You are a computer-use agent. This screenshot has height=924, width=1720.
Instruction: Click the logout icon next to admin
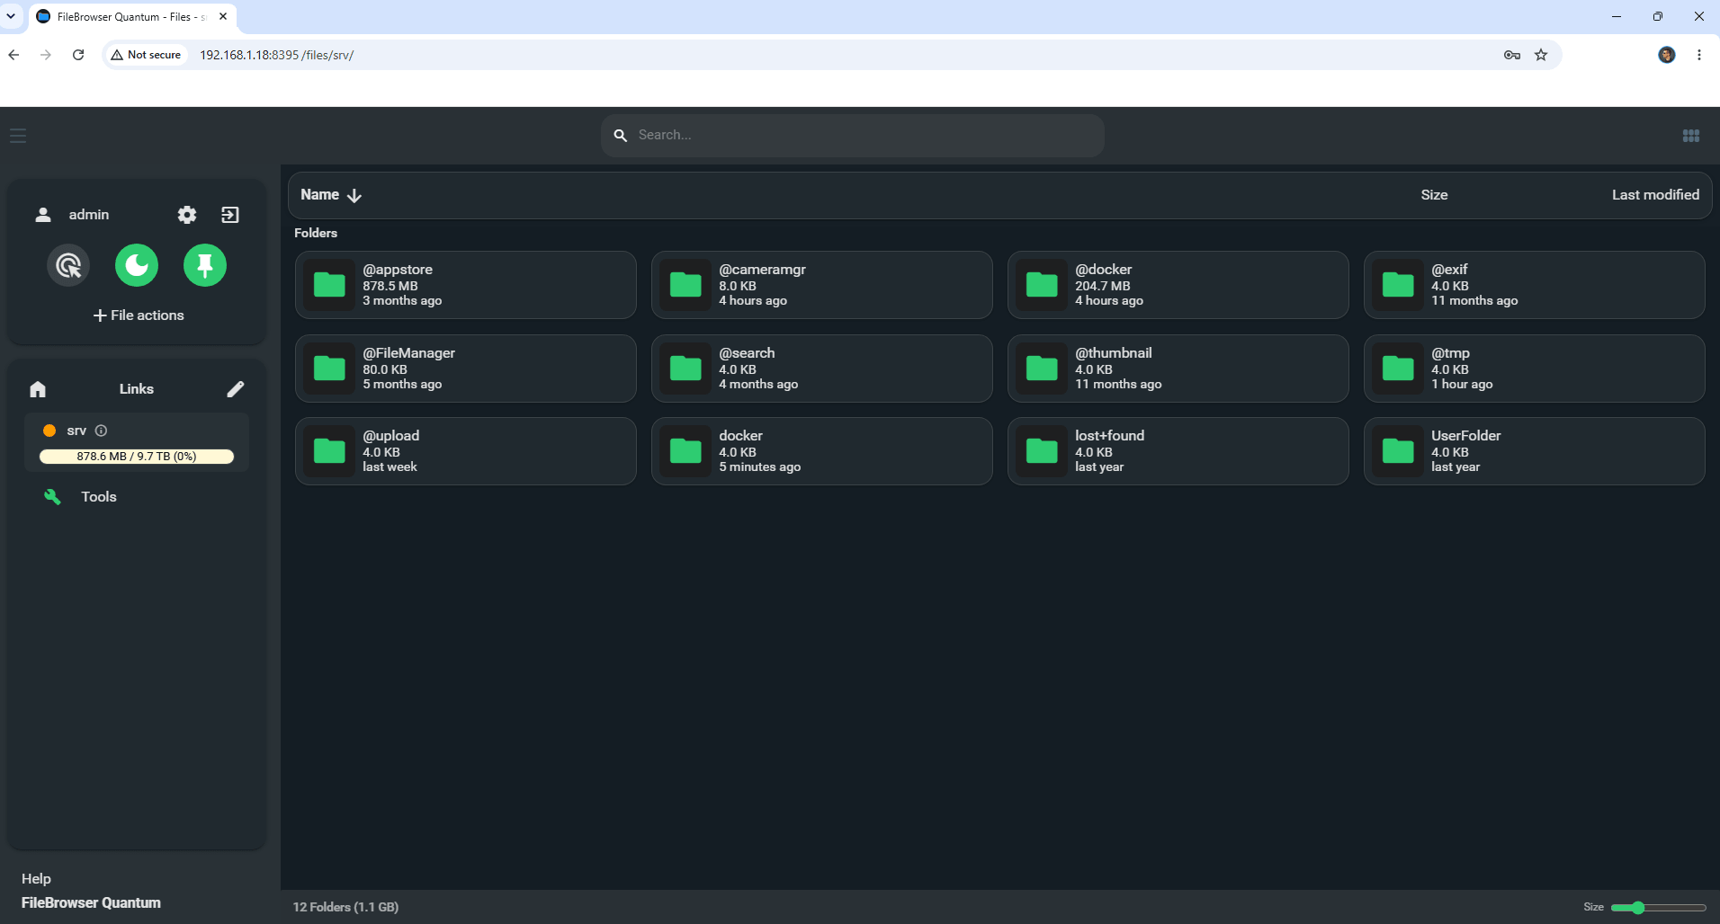click(x=230, y=215)
